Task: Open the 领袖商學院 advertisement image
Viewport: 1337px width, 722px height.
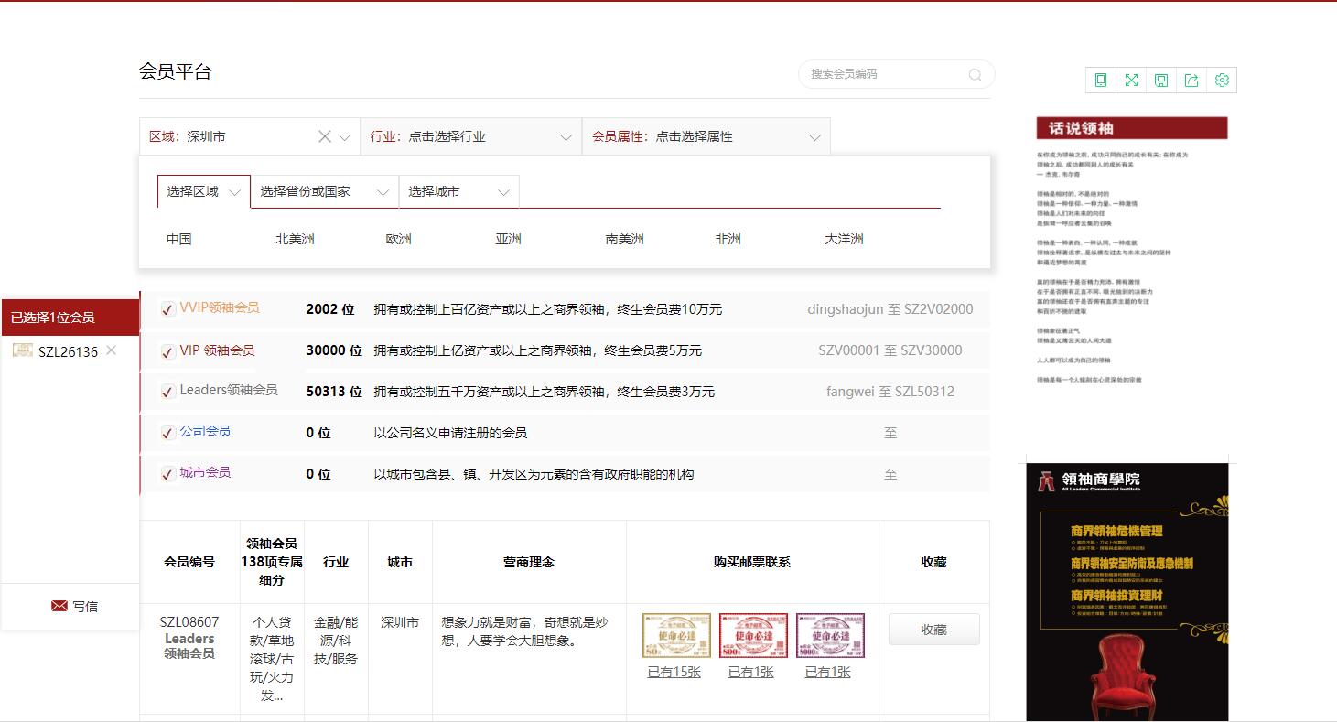Action: (1127, 592)
